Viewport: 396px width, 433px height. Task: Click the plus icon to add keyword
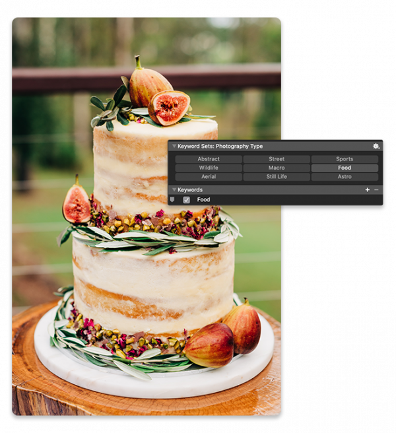[368, 190]
